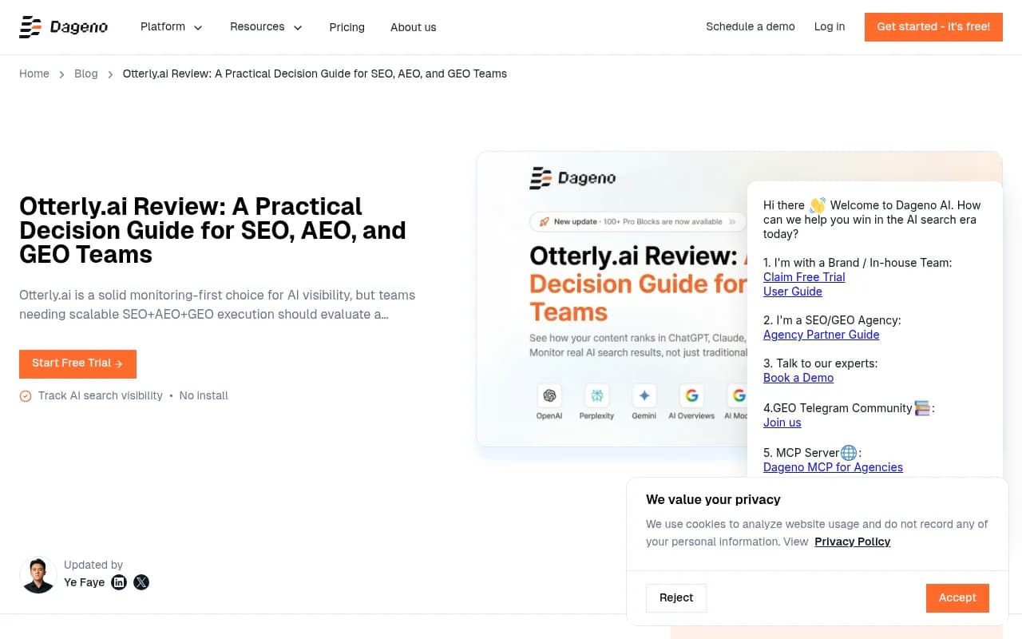Expand the Platform dropdown menu

[x=172, y=27]
